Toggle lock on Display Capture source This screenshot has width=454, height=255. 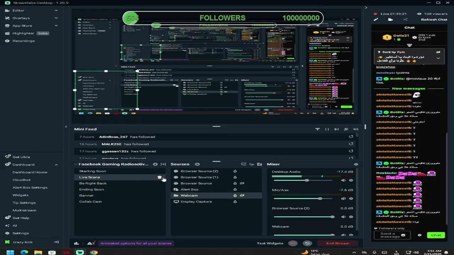click(x=235, y=202)
